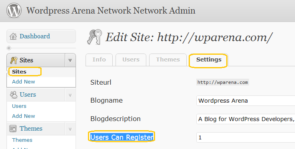Image resolution: width=295 pixels, height=149 pixels.
Task: Switch to the Info tab
Action: click(99, 60)
